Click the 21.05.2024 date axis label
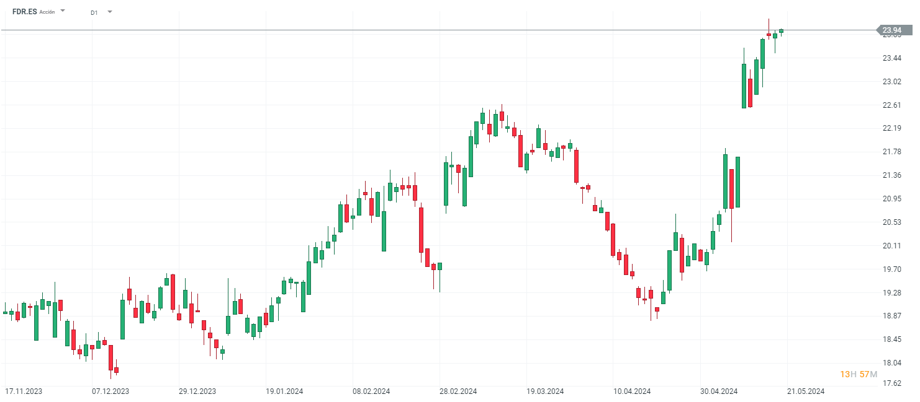This screenshot has height=402, width=920. (x=806, y=391)
